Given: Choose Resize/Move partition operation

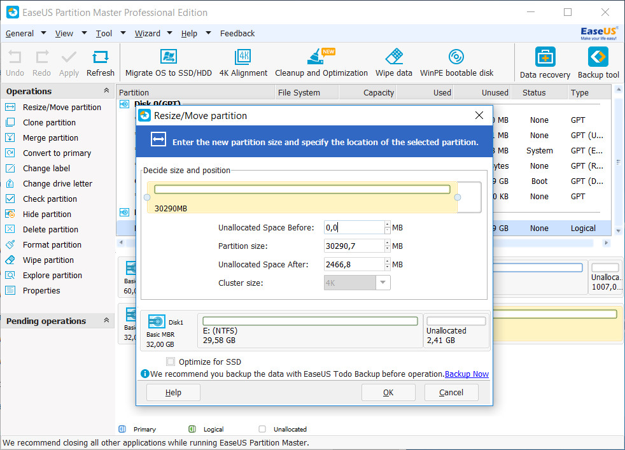Looking at the screenshot, I should (62, 107).
